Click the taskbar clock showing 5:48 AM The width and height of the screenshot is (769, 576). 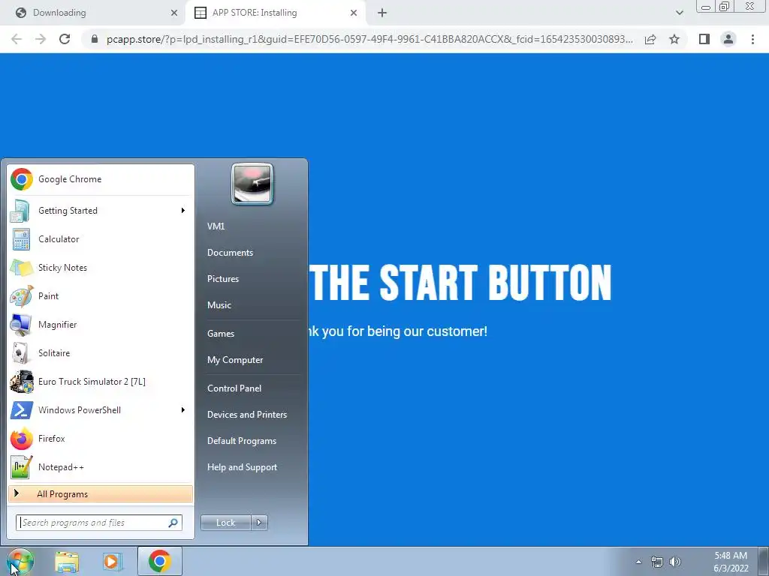click(x=731, y=562)
